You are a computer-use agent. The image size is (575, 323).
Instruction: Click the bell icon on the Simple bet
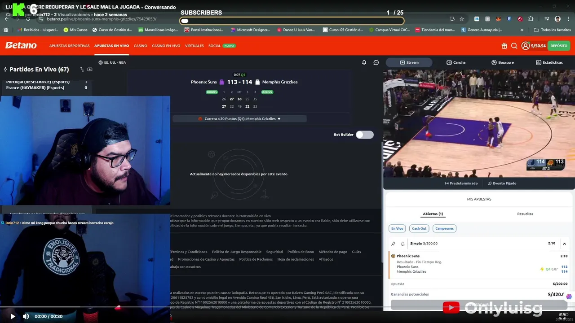point(402,244)
